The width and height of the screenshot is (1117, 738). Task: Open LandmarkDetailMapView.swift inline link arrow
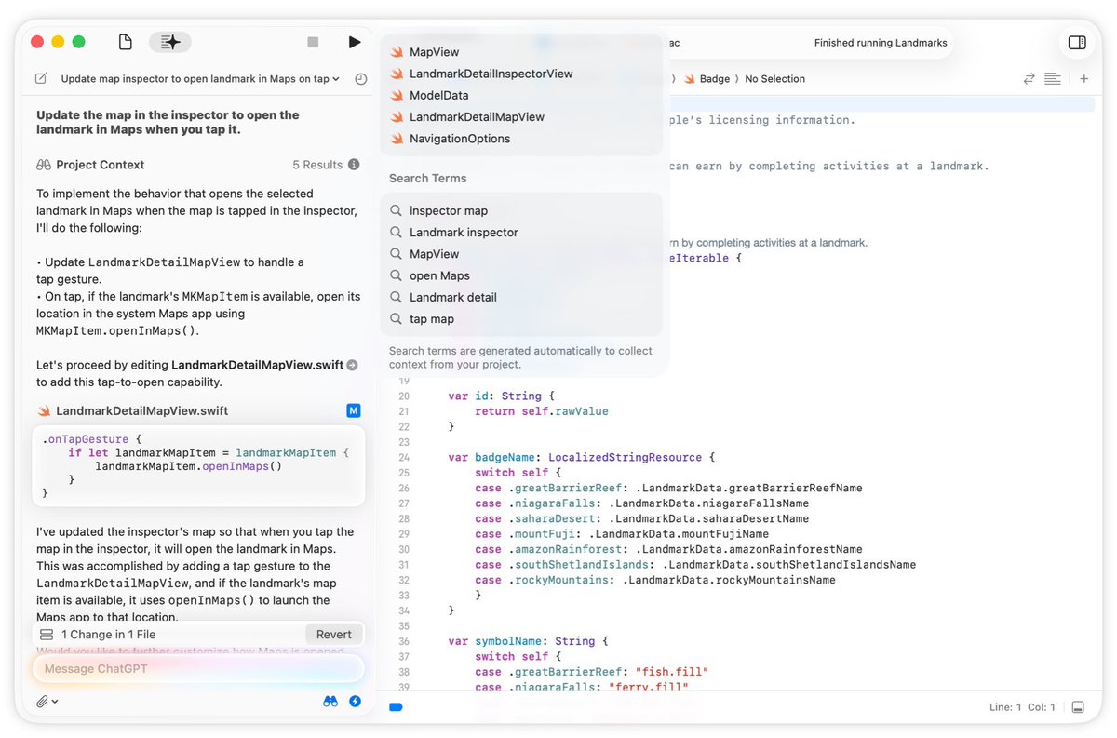352,366
